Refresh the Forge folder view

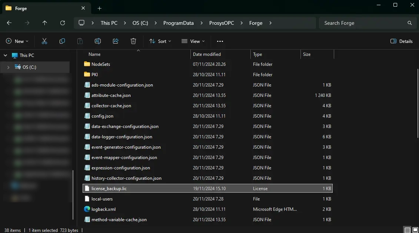[x=63, y=23]
